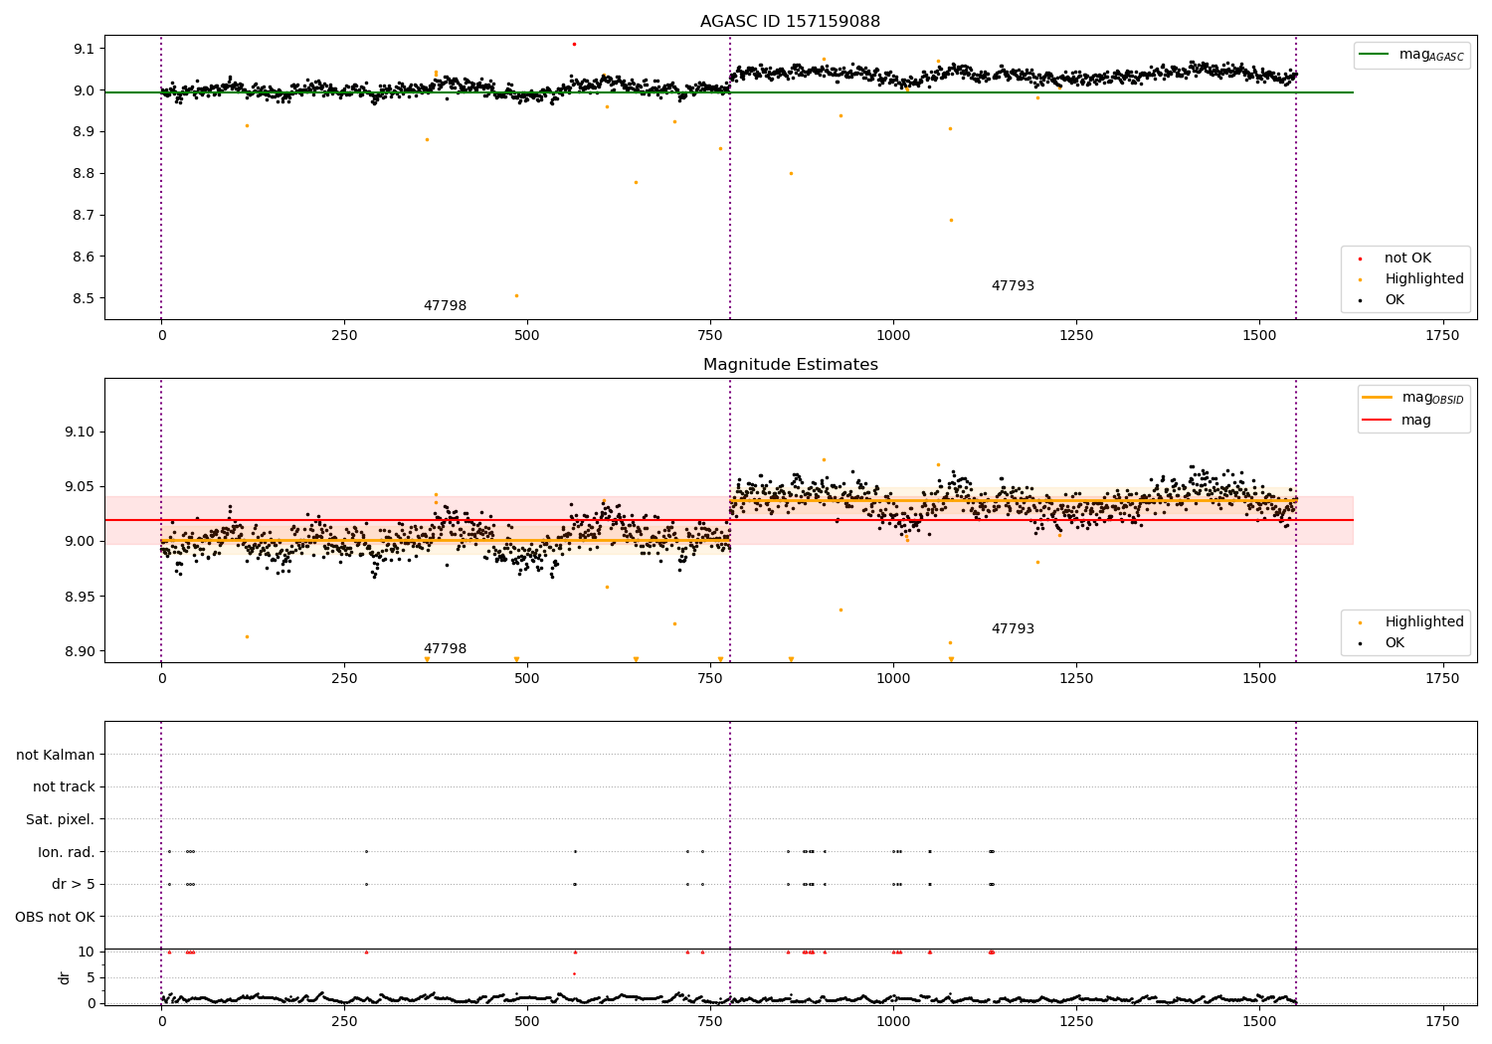This screenshot has width=1492, height=1044.
Task: Click the orange mag OBSID legend swatch
Action: [1378, 398]
